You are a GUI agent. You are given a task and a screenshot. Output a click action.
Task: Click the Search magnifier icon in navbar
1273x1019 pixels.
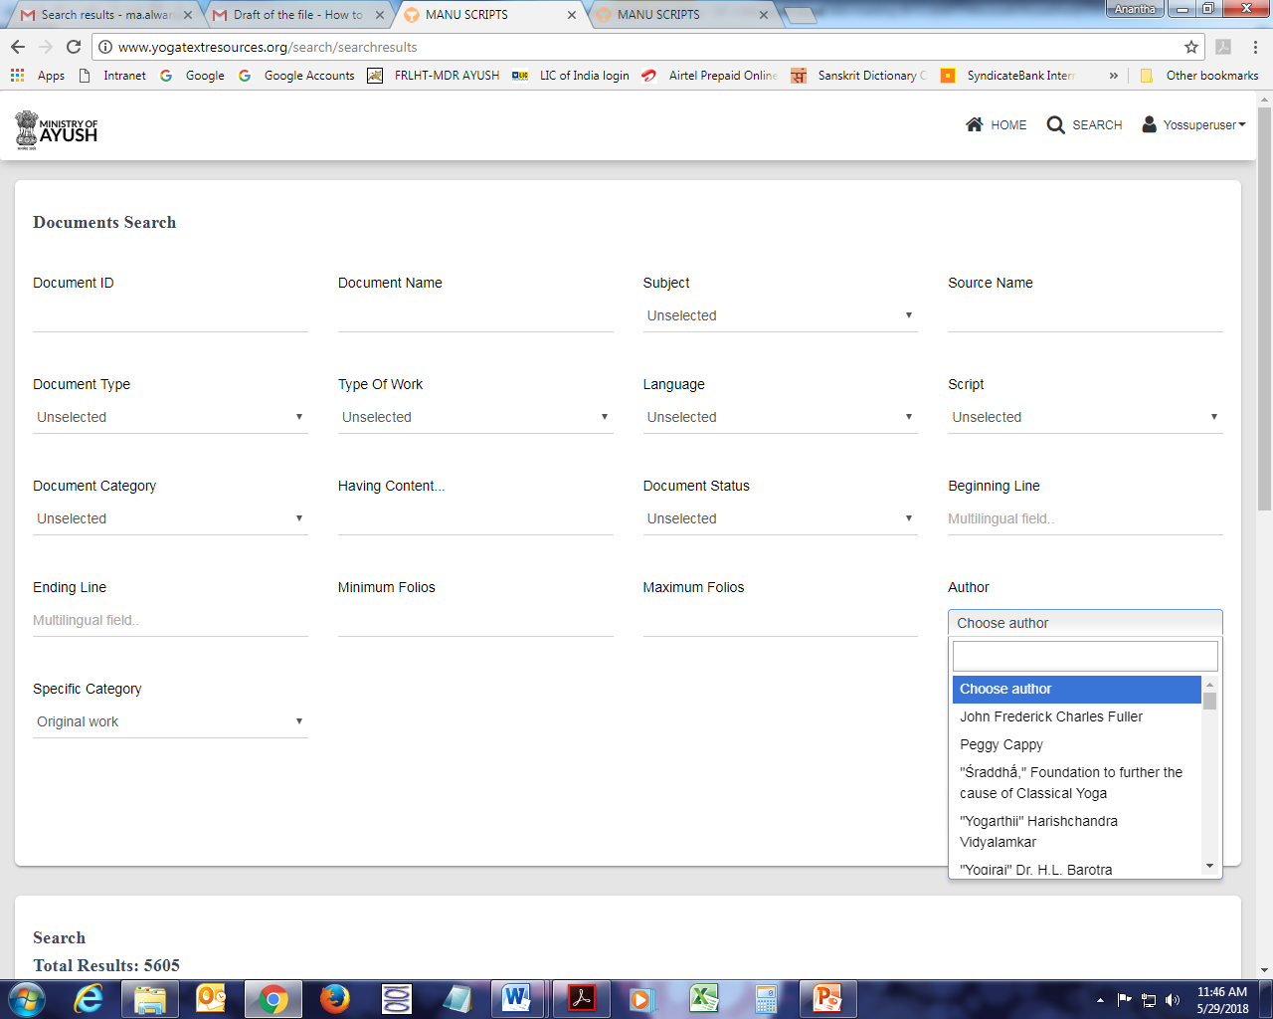tap(1055, 124)
